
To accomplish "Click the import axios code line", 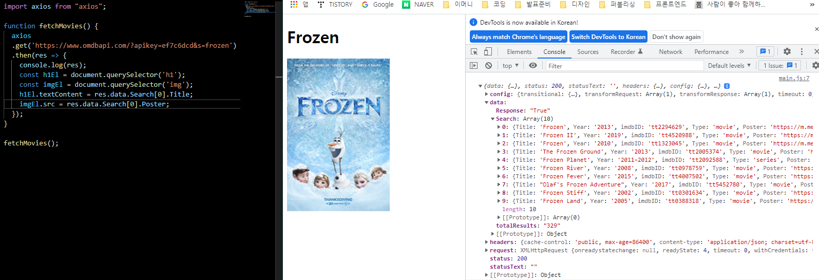I will (55, 7).
